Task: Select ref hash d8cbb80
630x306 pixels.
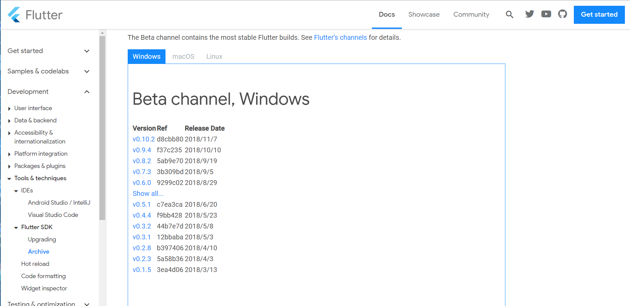Action: pyautogui.click(x=170, y=139)
